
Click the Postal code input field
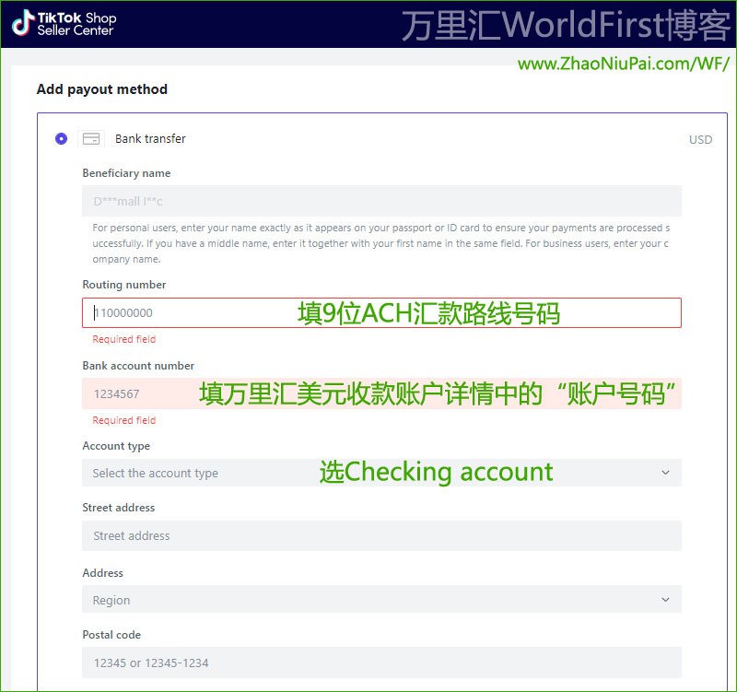(381, 663)
